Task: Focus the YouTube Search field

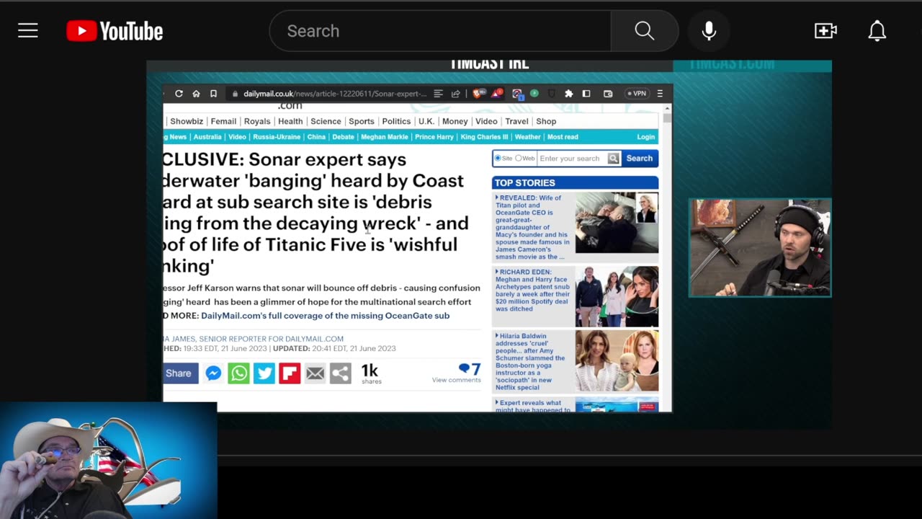Action: tap(439, 31)
